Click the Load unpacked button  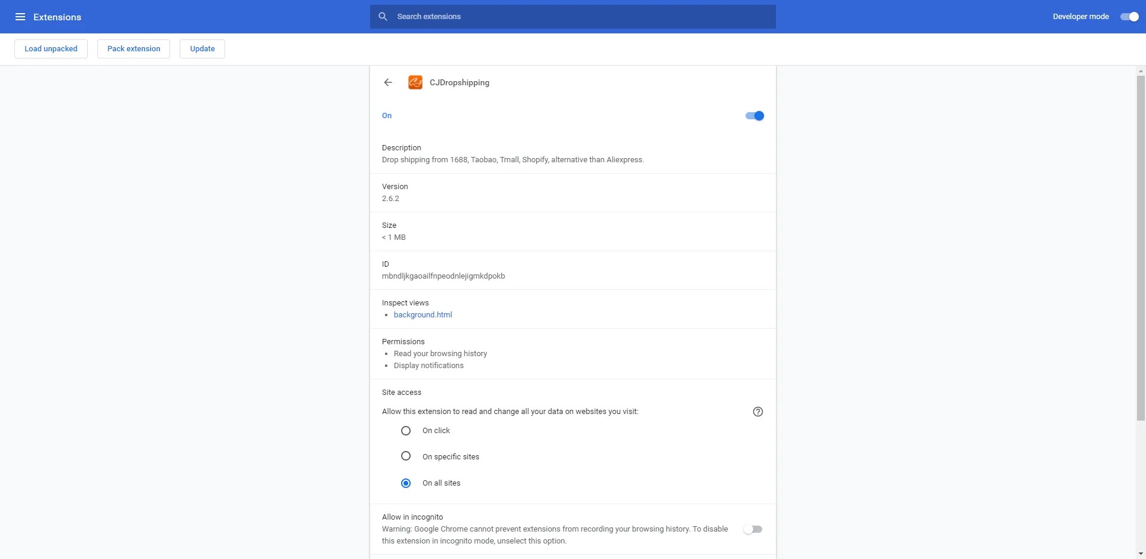click(51, 49)
